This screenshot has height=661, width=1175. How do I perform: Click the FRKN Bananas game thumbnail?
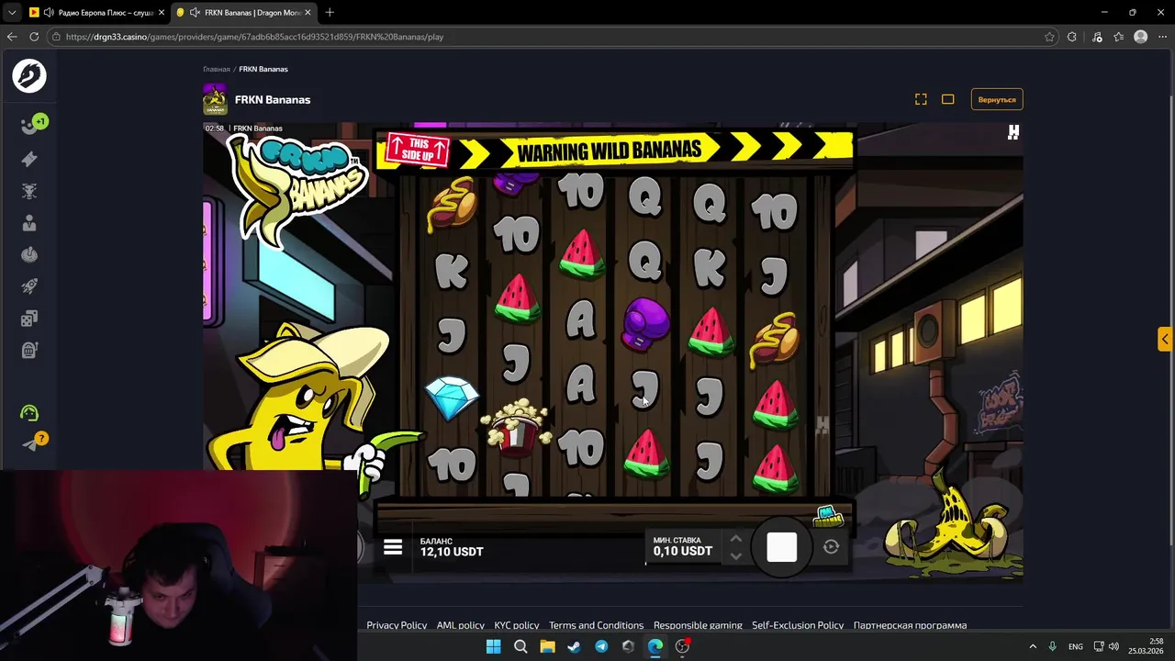pos(215,99)
